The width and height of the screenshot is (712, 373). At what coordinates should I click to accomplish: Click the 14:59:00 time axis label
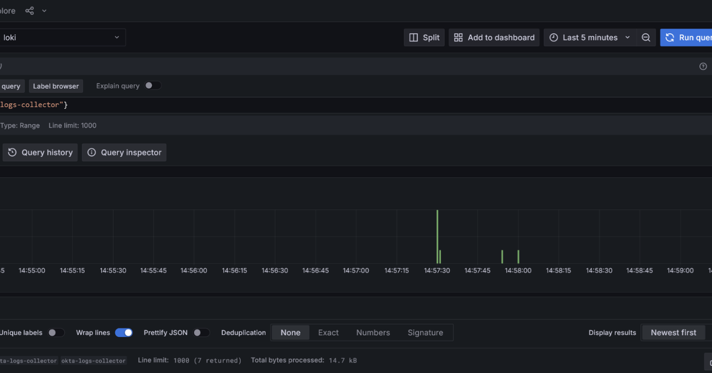pos(680,271)
